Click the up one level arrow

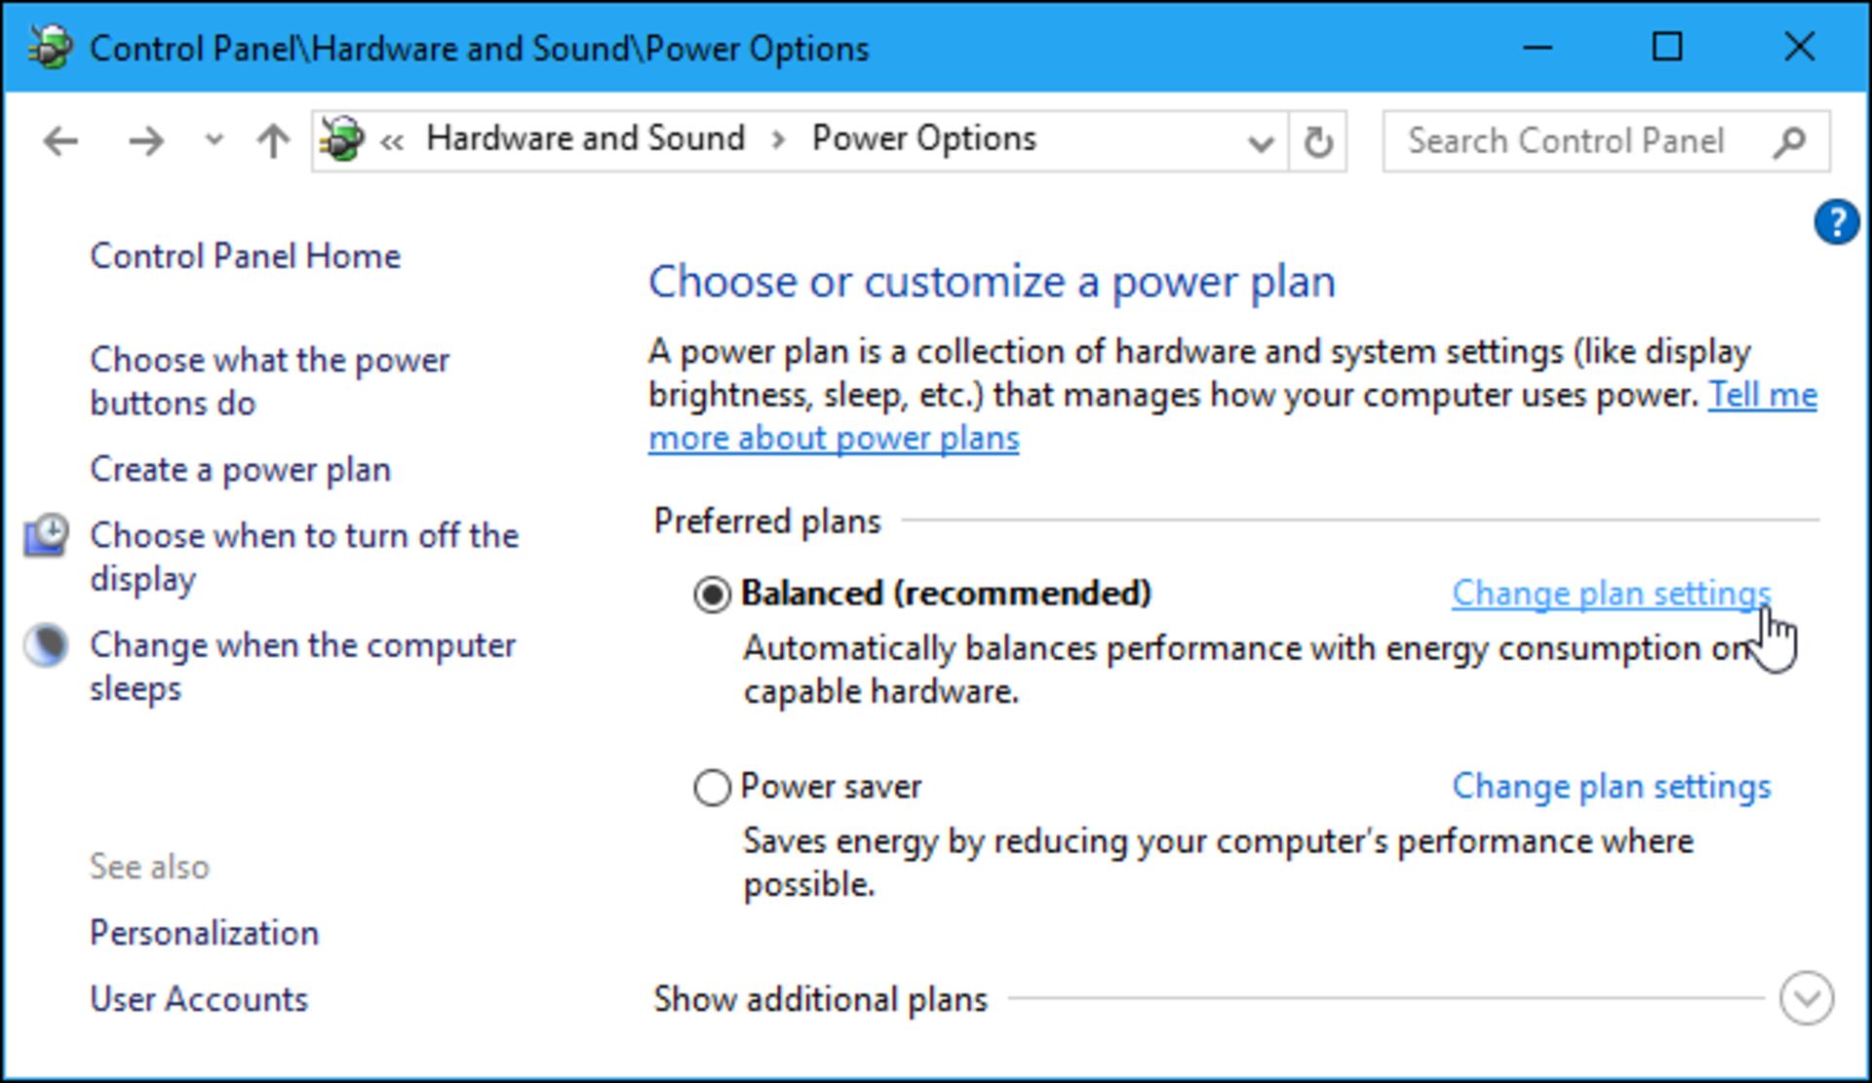coord(271,139)
